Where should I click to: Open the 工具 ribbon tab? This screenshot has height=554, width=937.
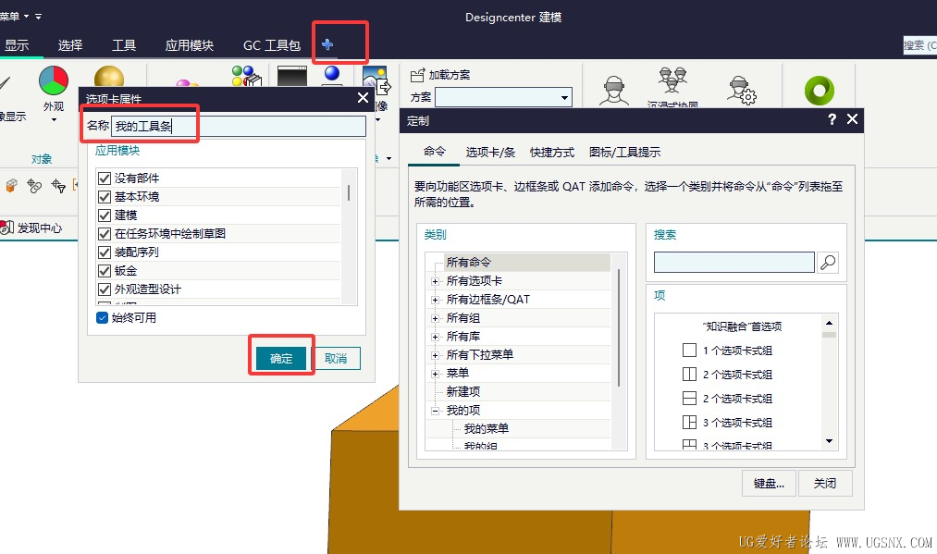(x=124, y=44)
